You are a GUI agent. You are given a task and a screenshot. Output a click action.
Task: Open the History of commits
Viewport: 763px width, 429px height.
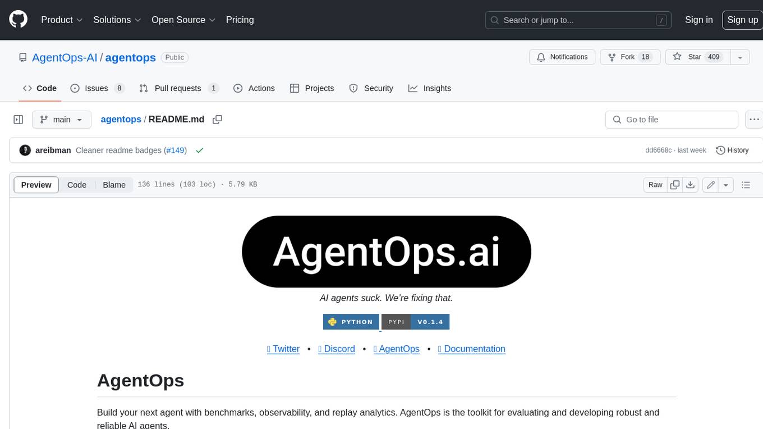[732, 150]
